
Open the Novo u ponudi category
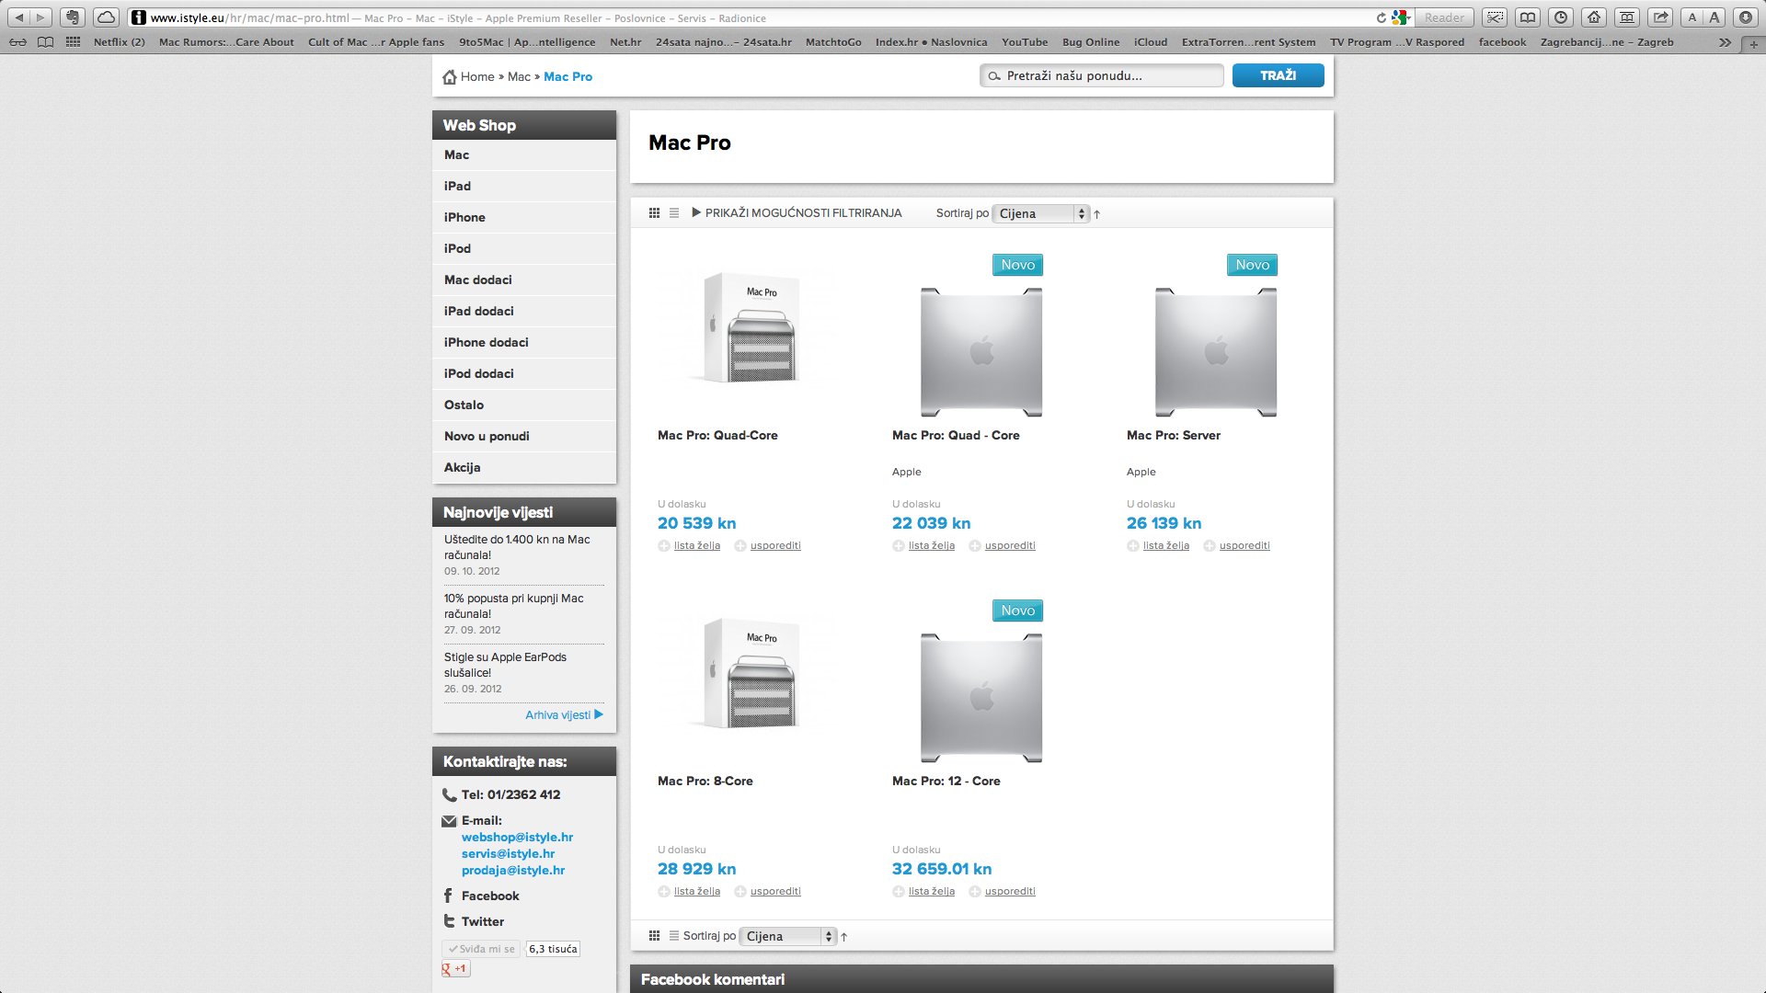524,437
